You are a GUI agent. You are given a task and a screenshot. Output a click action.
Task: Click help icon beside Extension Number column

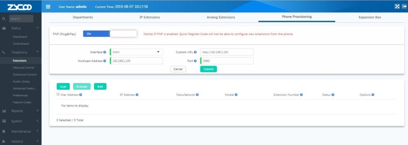pos(301,95)
